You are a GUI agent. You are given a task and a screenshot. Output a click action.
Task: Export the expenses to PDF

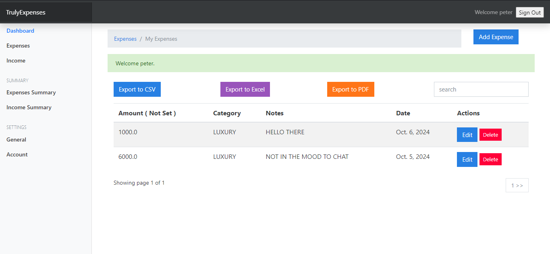350,90
